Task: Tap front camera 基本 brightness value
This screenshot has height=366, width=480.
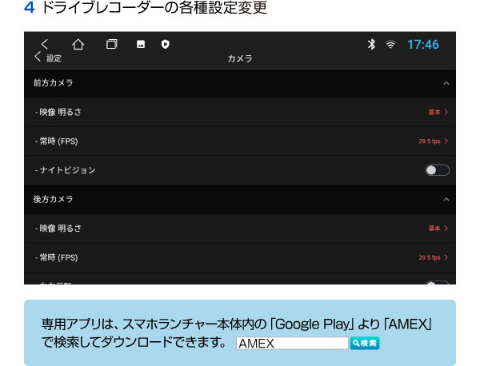Action: pyautogui.click(x=434, y=112)
